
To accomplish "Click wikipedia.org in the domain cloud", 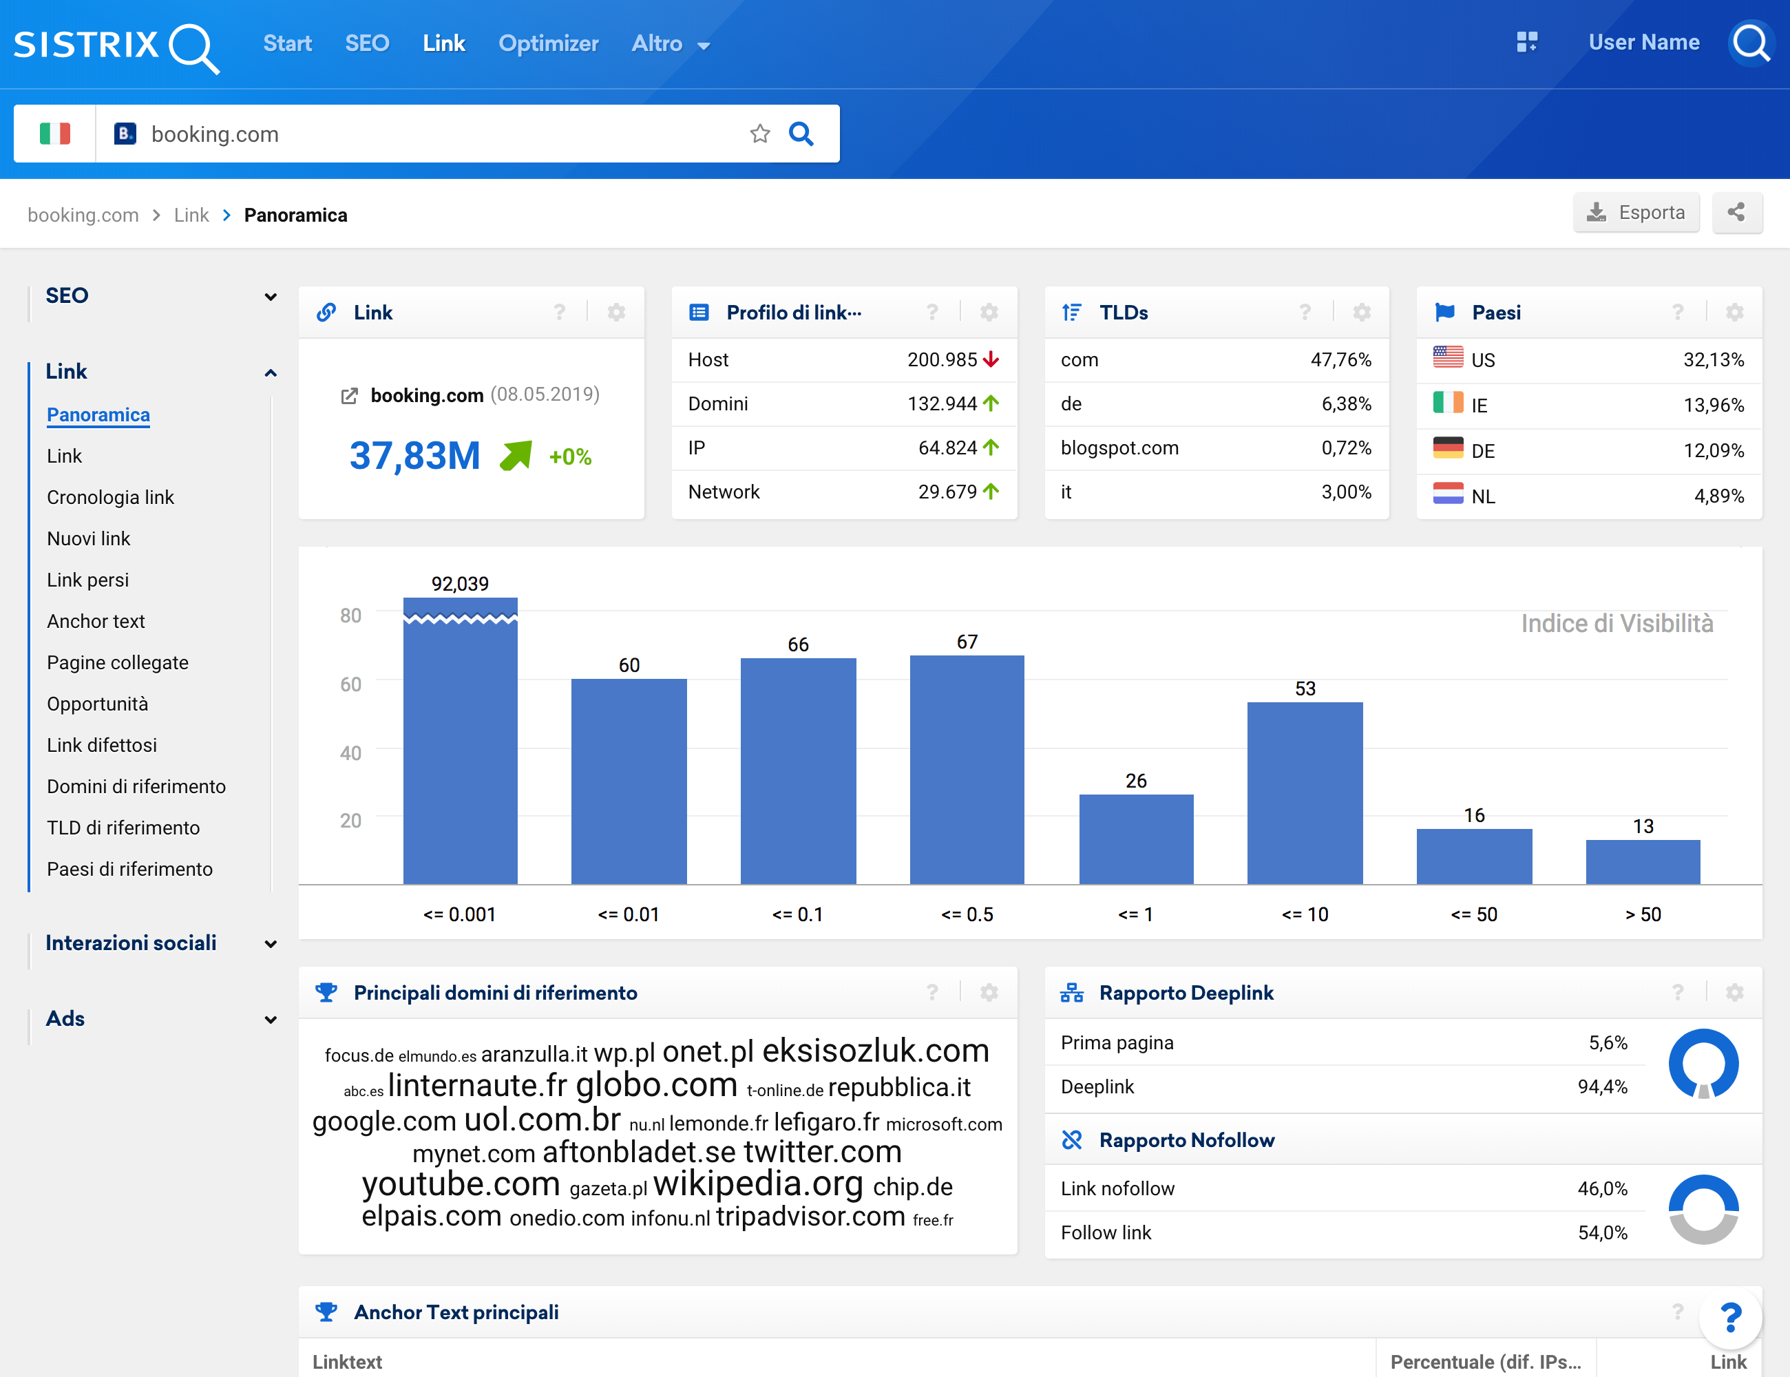I will click(x=758, y=1183).
